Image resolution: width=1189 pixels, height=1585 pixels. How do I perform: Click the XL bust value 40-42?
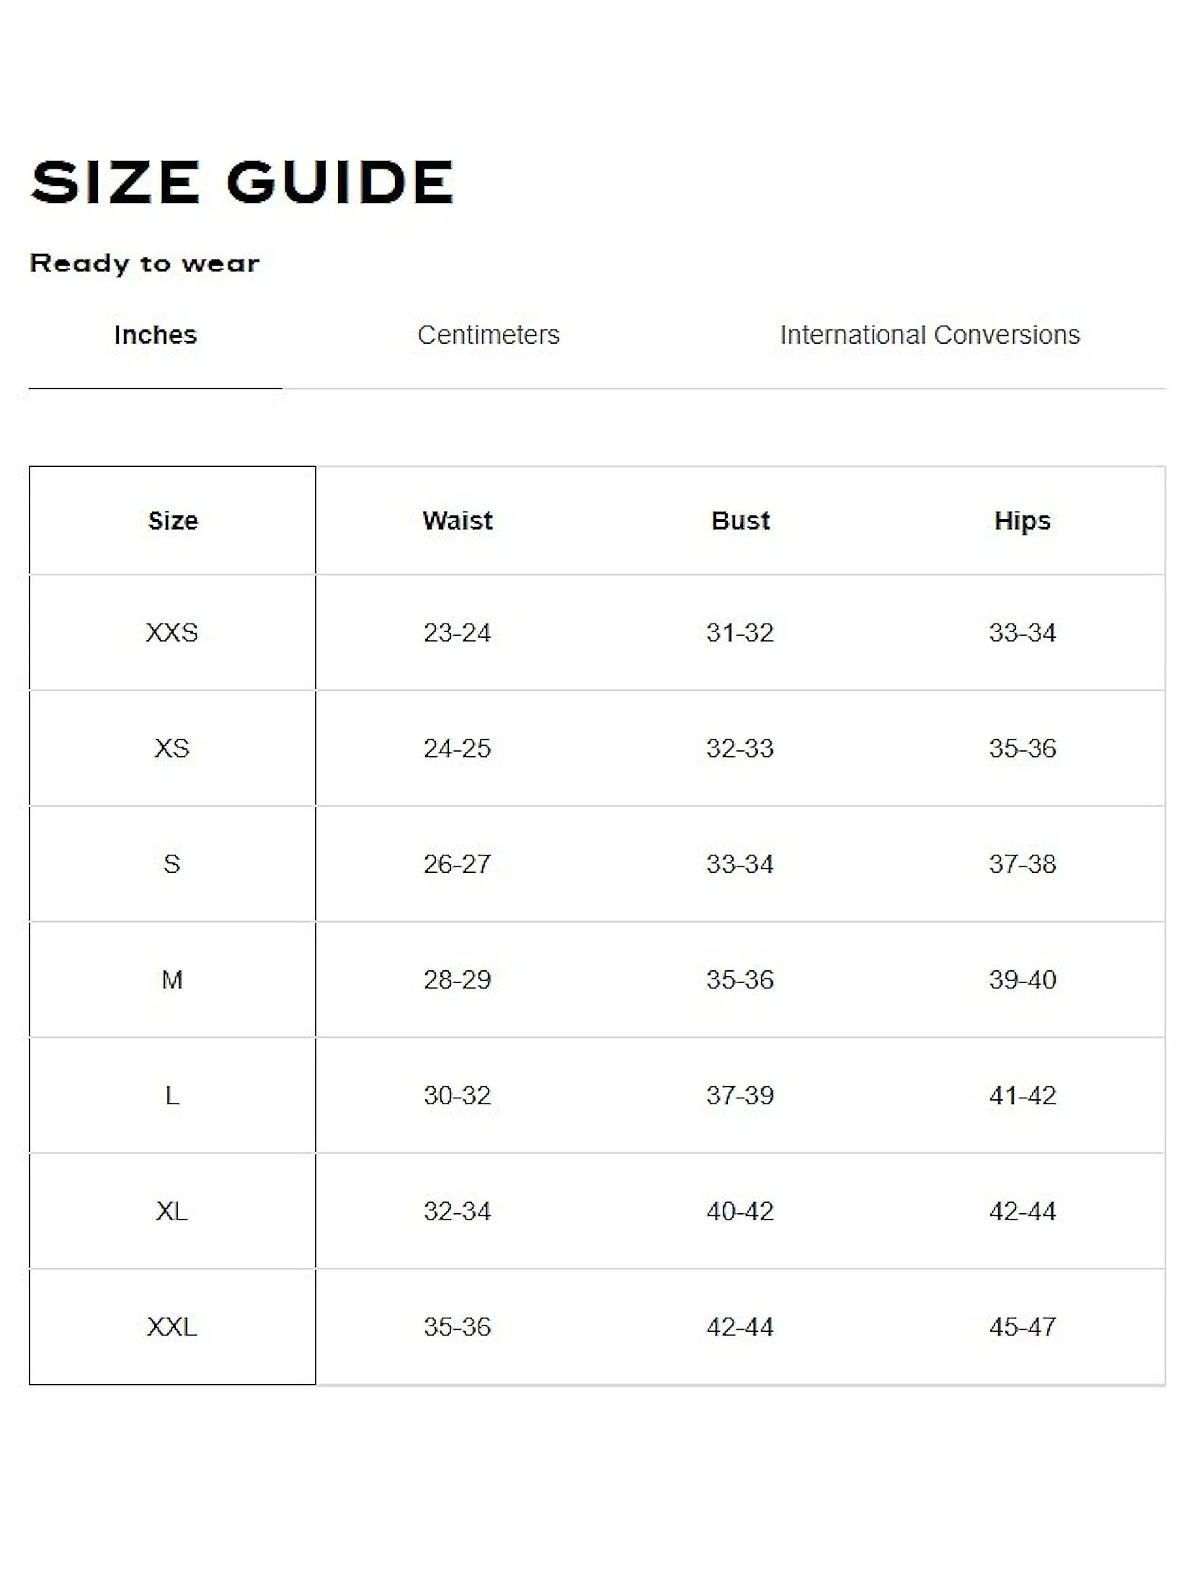(740, 1211)
